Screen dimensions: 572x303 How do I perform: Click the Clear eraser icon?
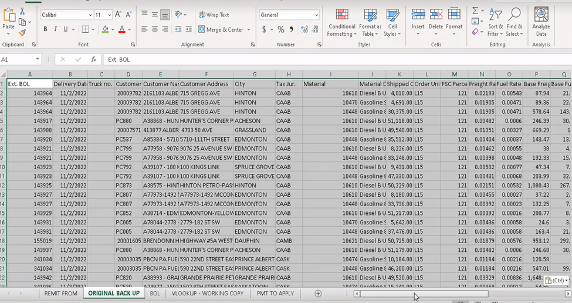pyautogui.click(x=475, y=32)
